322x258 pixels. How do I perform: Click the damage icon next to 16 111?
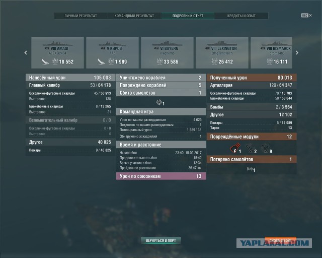coord(270,61)
